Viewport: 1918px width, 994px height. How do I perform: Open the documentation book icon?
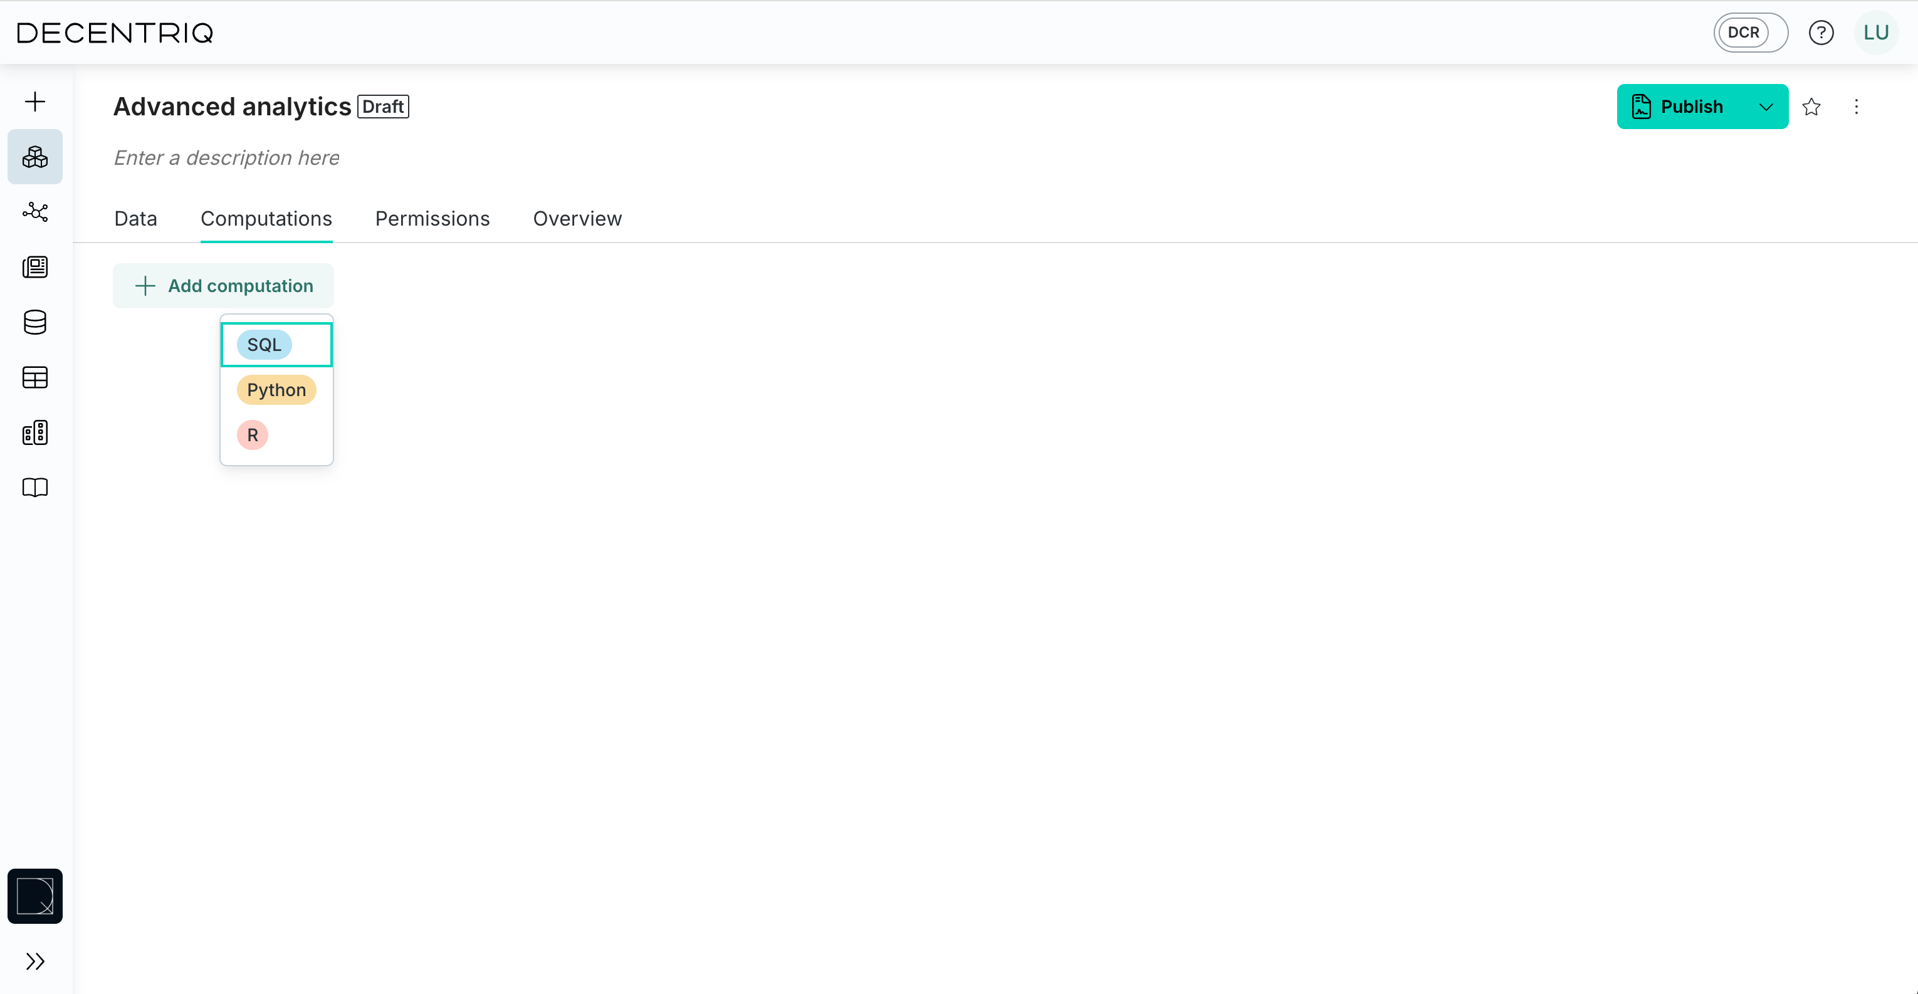pyautogui.click(x=34, y=488)
